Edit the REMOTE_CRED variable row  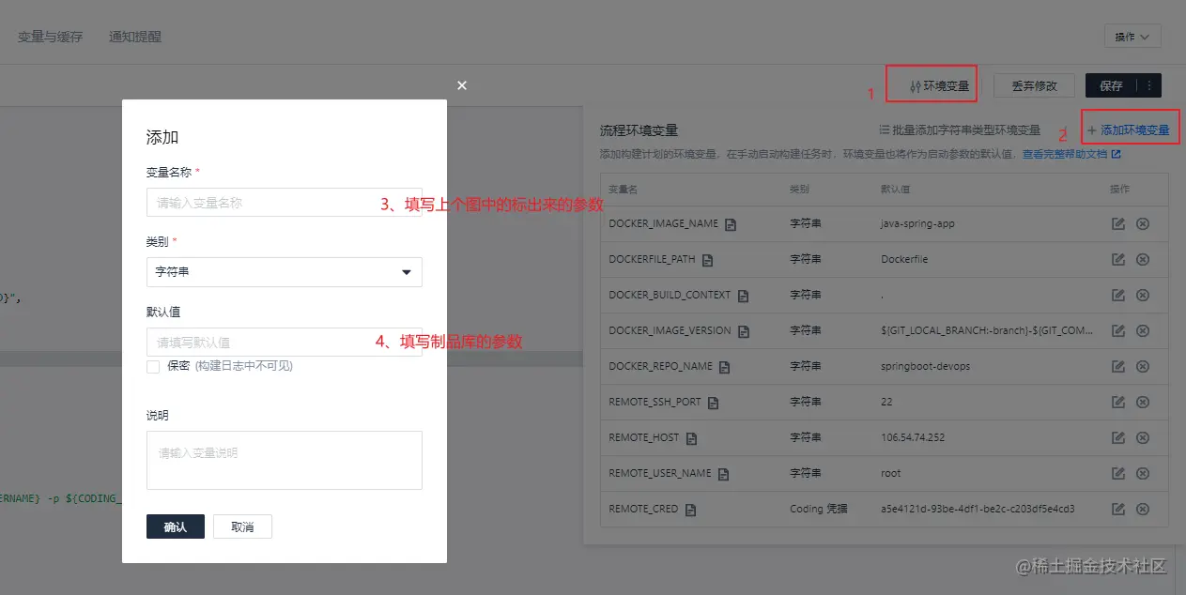click(x=1118, y=509)
